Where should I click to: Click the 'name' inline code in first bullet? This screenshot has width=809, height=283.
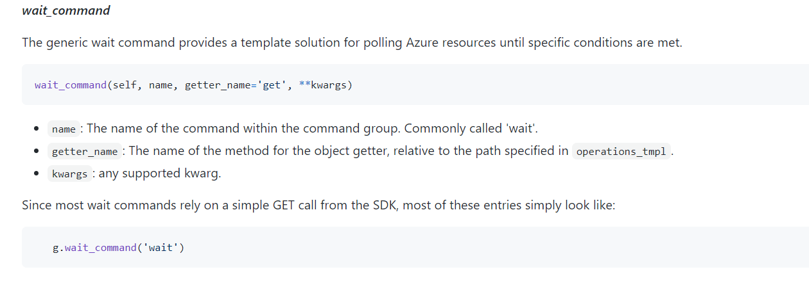pyautogui.click(x=64, y=129)
